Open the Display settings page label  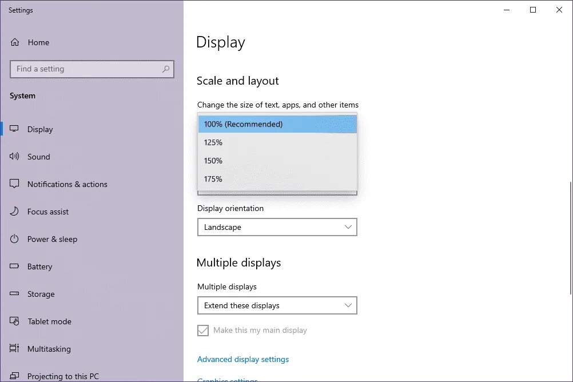(40, 129)
